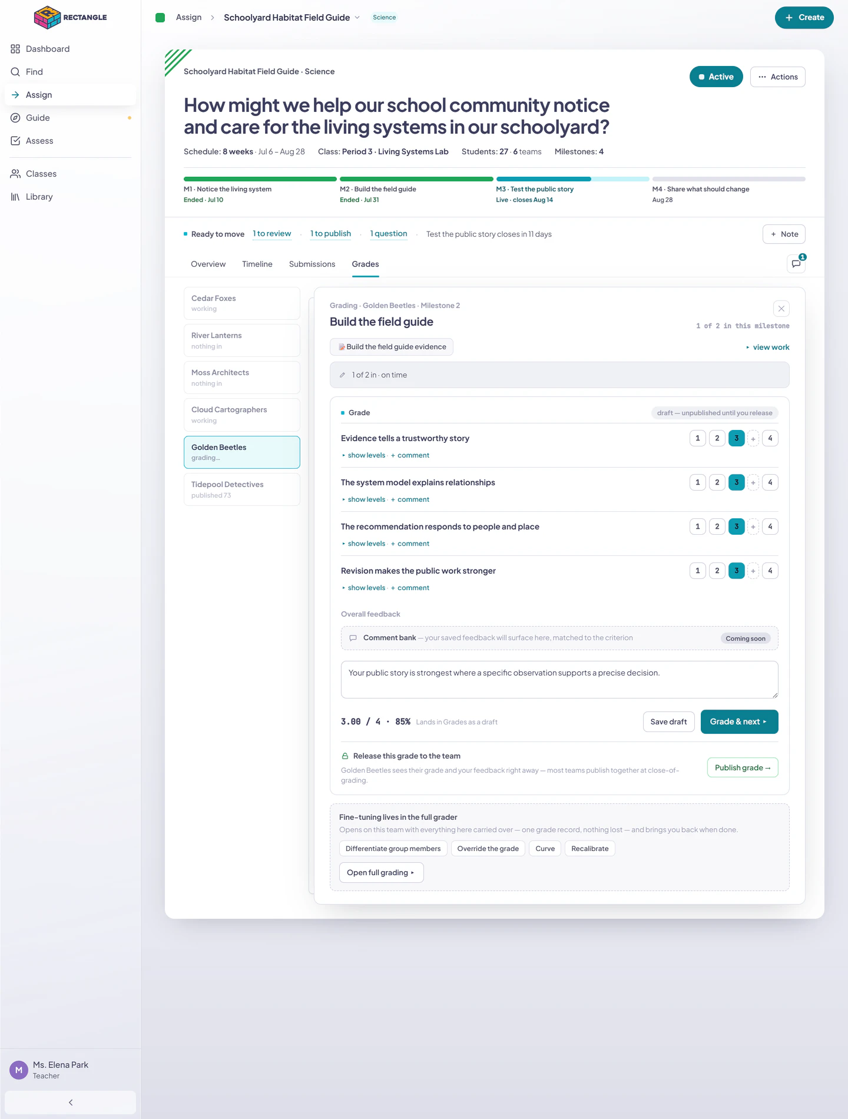Select score 3 for Evidence tells a trustworthy story
848x1119 pixels.
(737, 438)
